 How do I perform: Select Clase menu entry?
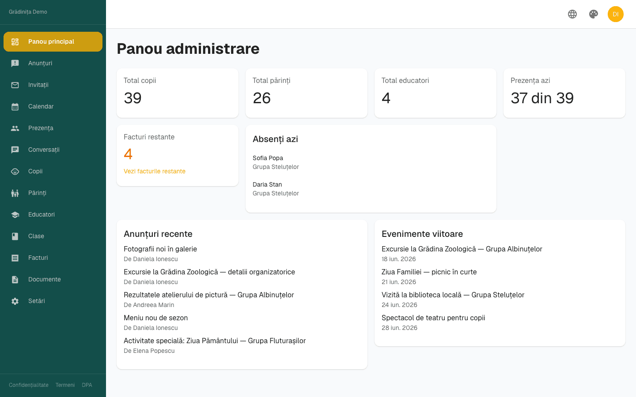53,236
